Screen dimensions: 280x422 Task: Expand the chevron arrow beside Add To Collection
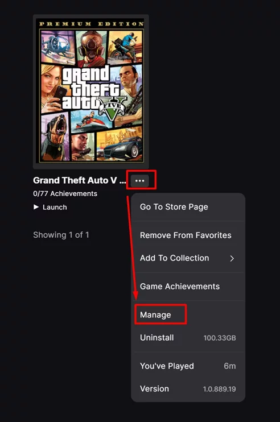232,258
